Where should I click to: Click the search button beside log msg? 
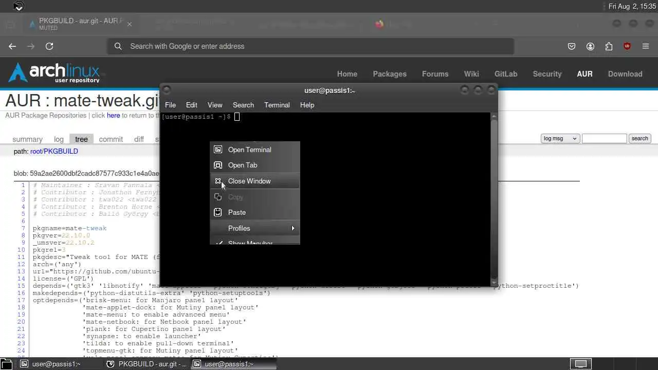click(x=639, y=138)
